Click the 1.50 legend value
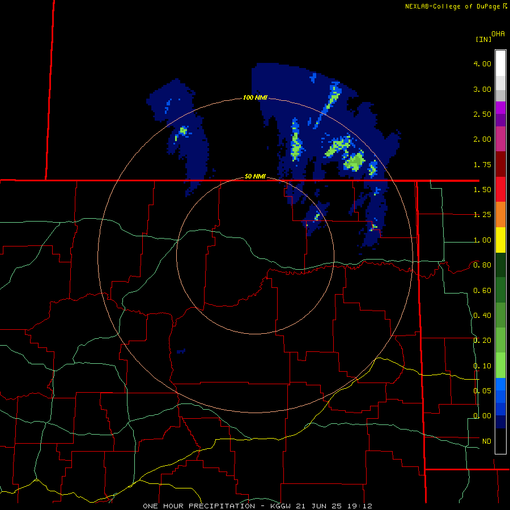This screenshot has height=510, width=510. pos(482,190)
